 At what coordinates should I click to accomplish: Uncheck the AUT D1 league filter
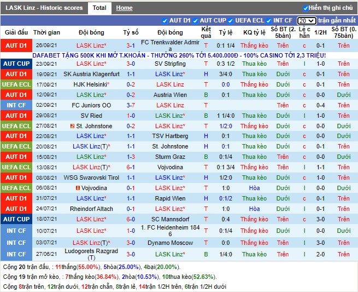point(164,20)
